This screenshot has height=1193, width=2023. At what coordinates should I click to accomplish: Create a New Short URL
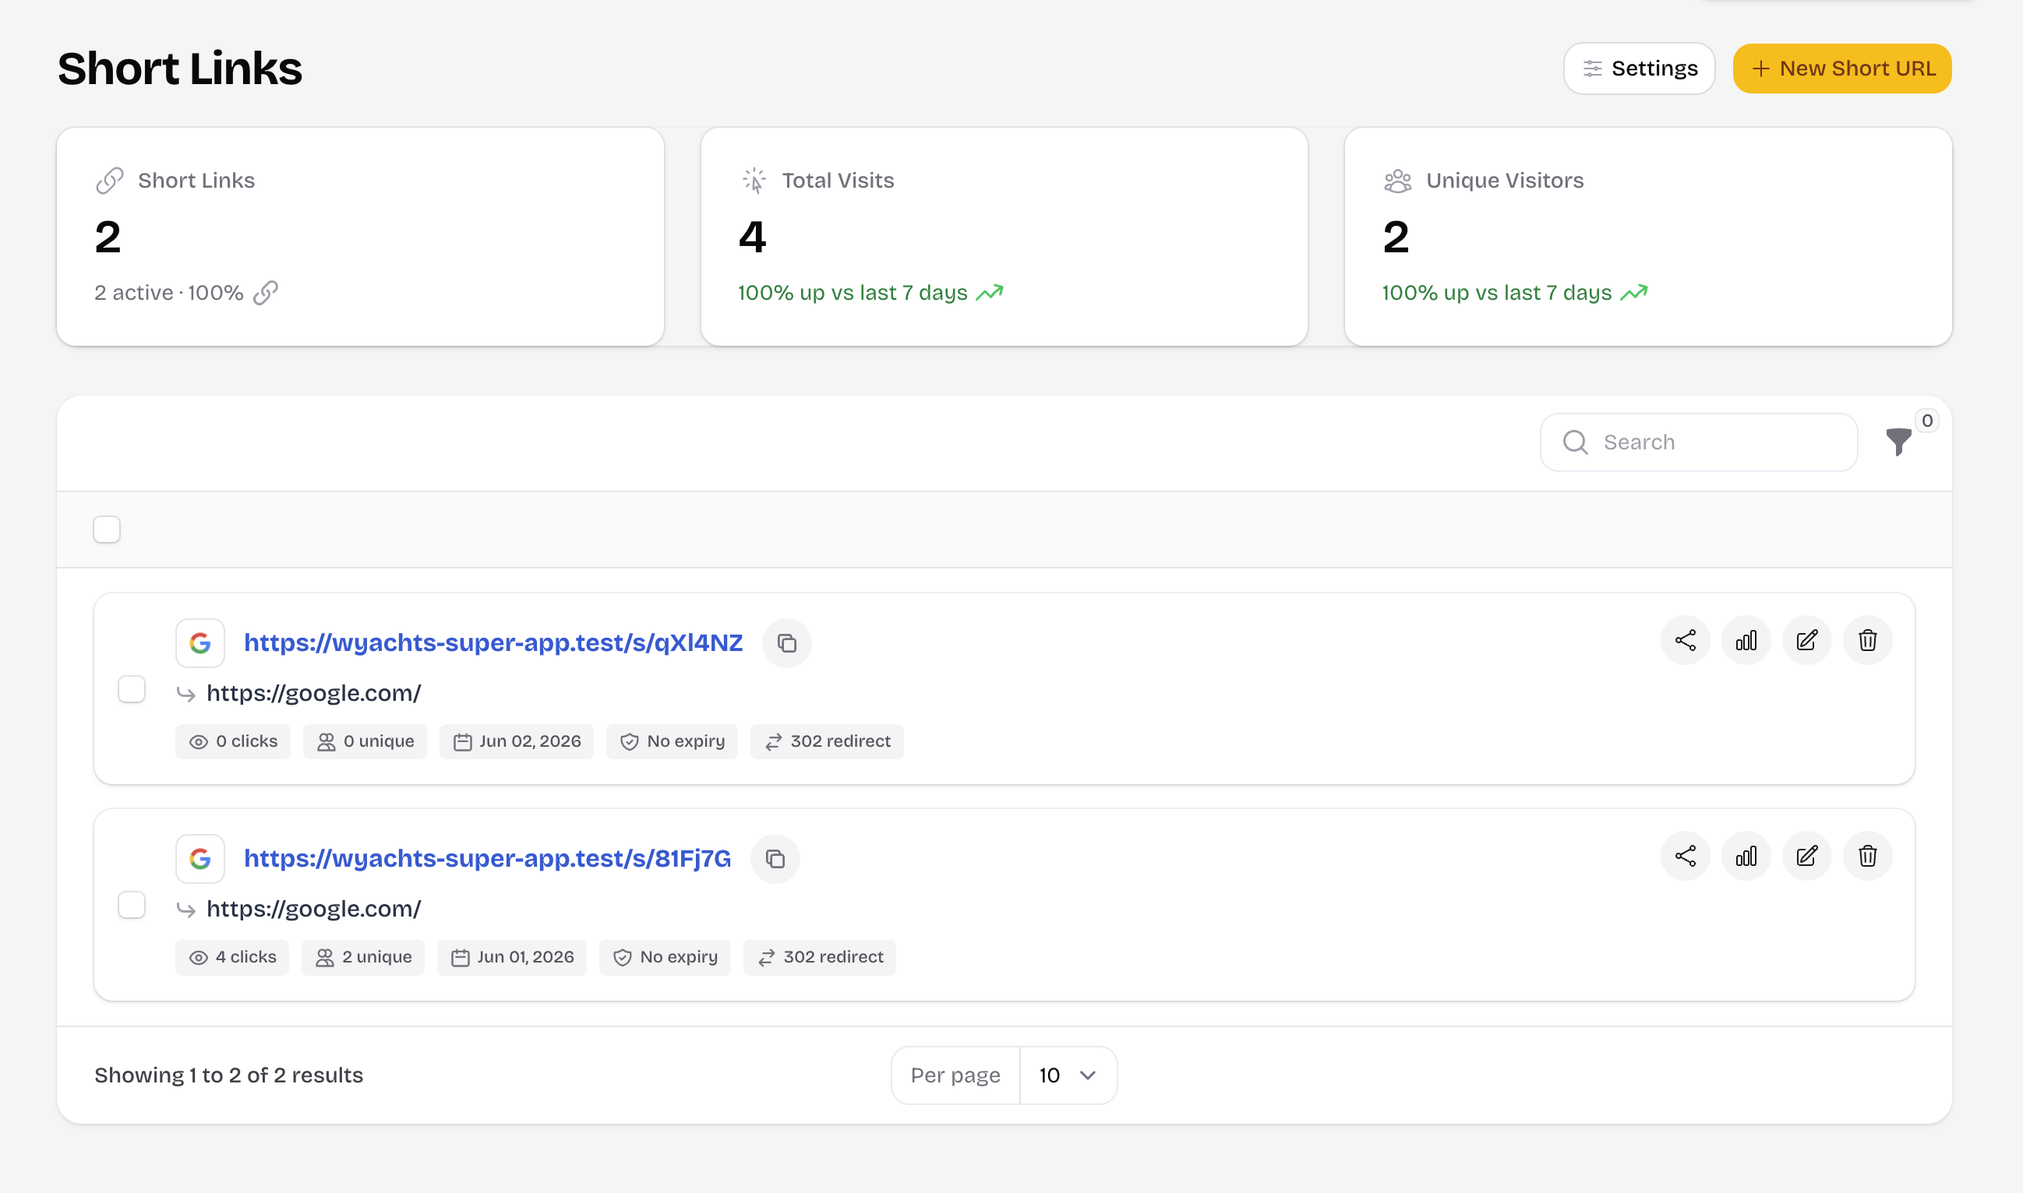[x=1842, y=69]
